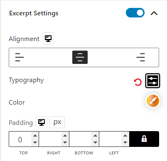Open the excerpt Color picker swatch
The width and height of the screenshot is (167, 161).
coord(153,101)
